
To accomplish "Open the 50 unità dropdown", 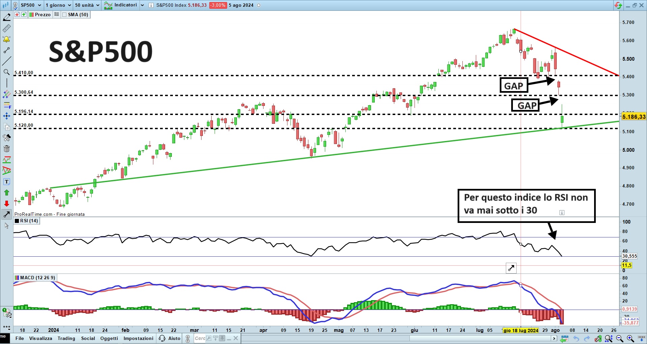I will [x=87, y=5].
